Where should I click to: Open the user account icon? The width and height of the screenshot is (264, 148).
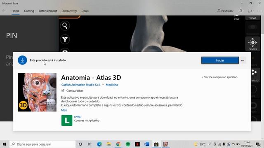pyautogui.click(x=241, y=11)
